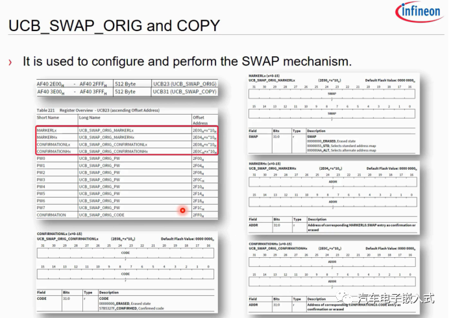Click the 2E00H+x*10H offset of MARKERLx

click(204, 131)
